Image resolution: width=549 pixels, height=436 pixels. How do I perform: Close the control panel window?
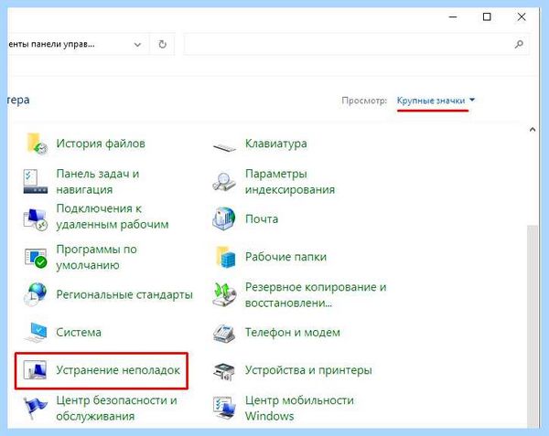pos(522,16)
